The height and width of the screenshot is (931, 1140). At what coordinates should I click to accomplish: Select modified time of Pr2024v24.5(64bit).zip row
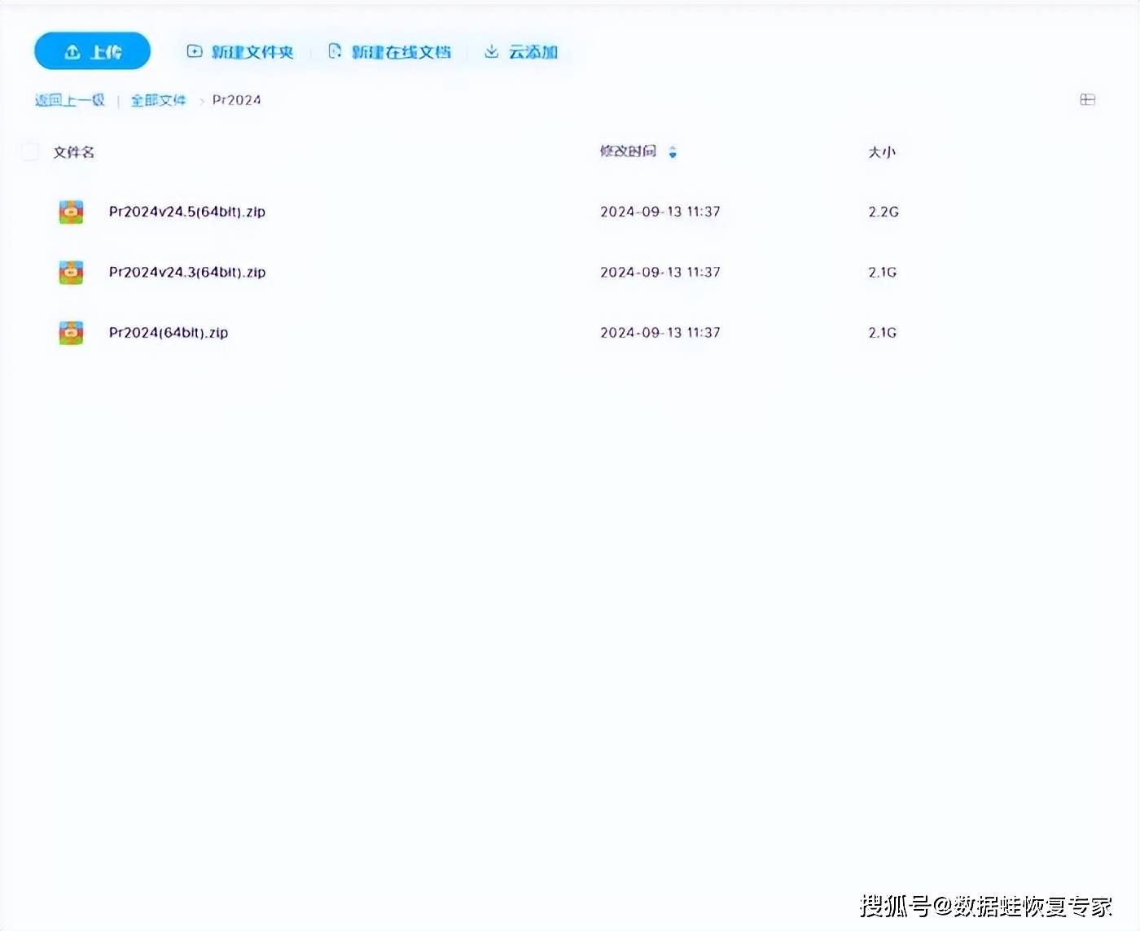click(660, 212)
